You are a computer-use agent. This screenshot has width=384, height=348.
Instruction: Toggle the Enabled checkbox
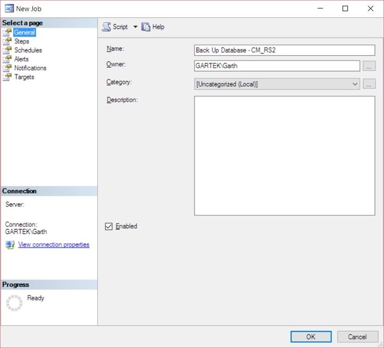coord(109,226)
